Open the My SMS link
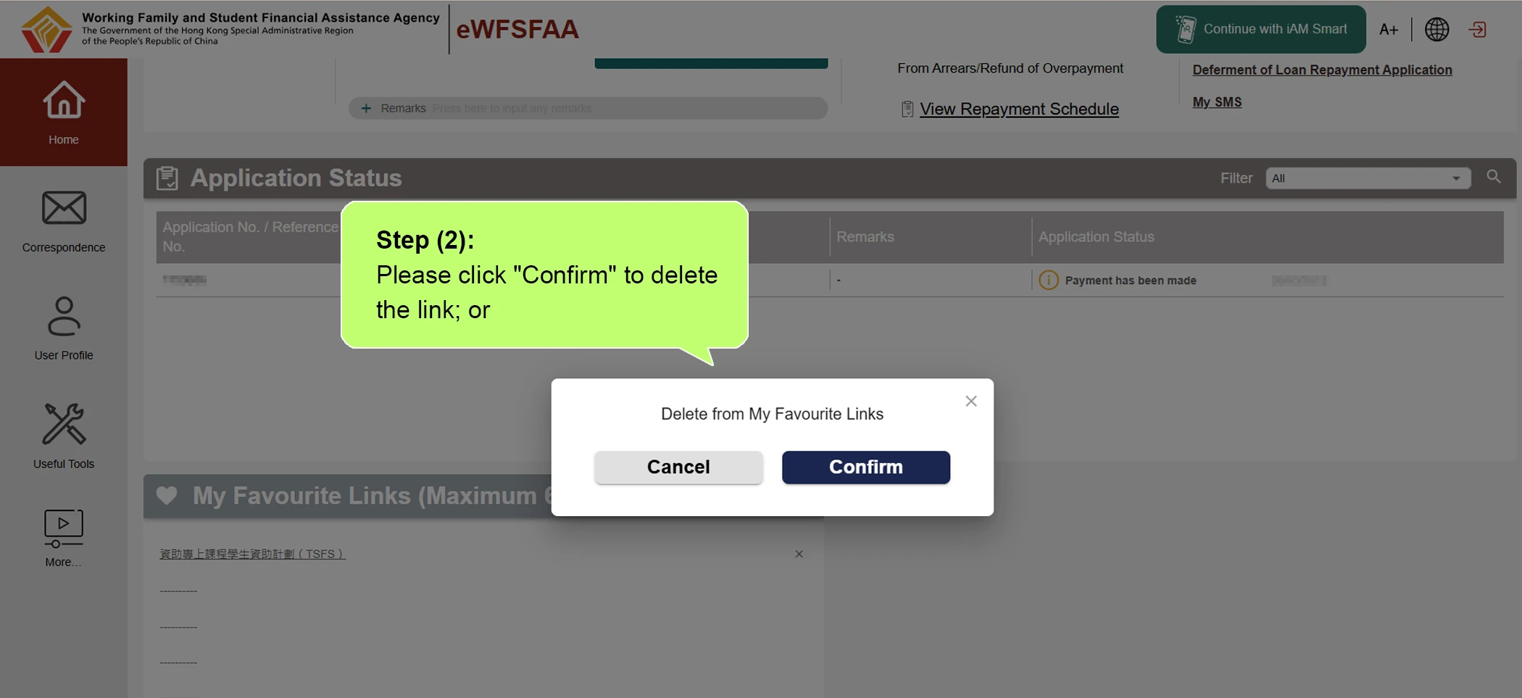1522x698 pixels. [1217, 102]
